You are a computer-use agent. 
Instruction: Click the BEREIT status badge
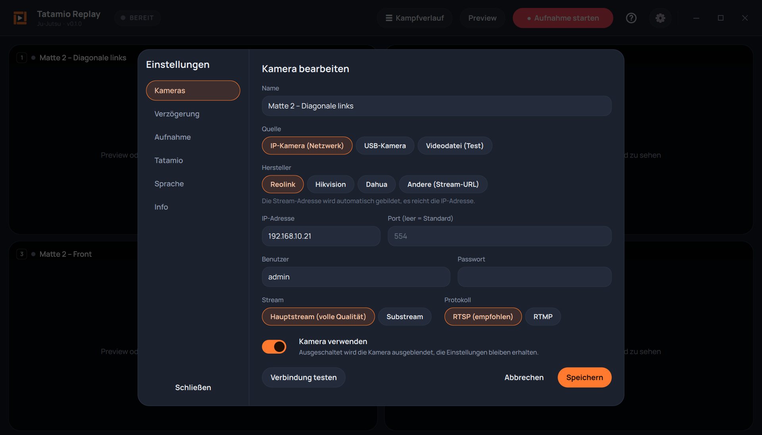137,18
